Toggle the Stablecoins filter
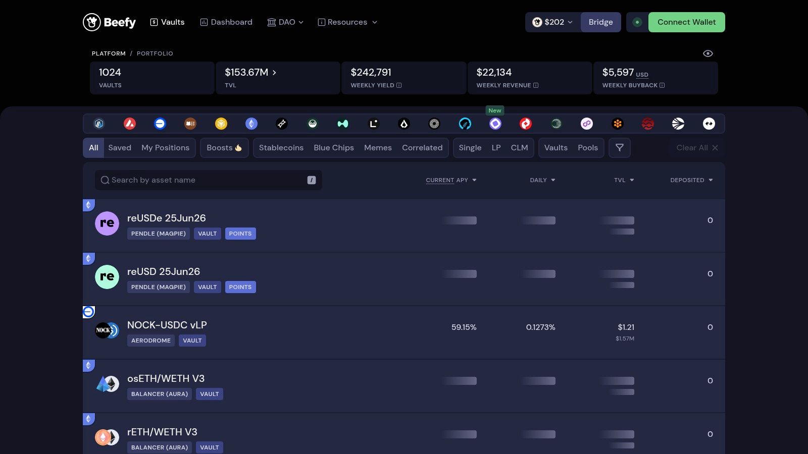 (x=281, y=148)
